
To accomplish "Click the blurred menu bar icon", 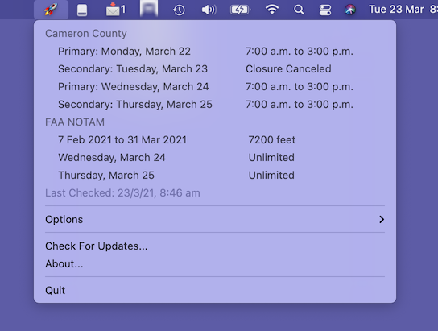I will click(x=149, y=9).
